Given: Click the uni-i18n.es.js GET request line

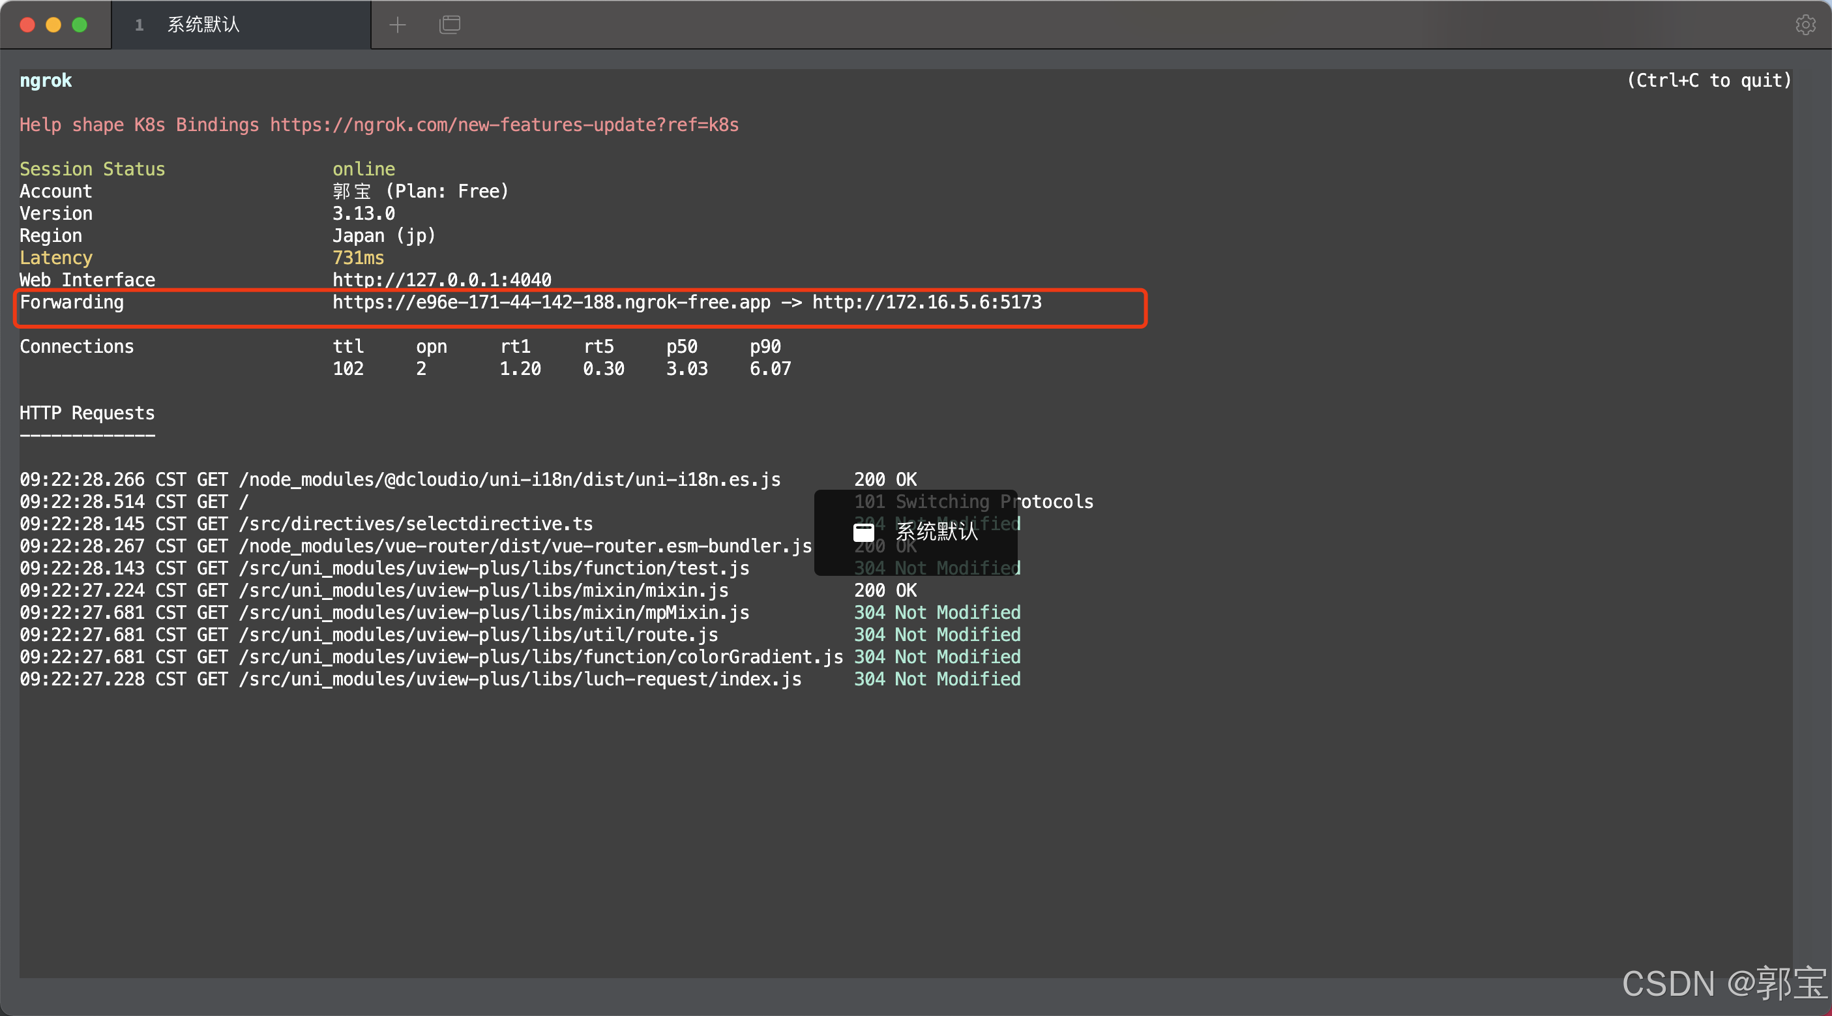Looking at the screenshot, I should 400,479.
